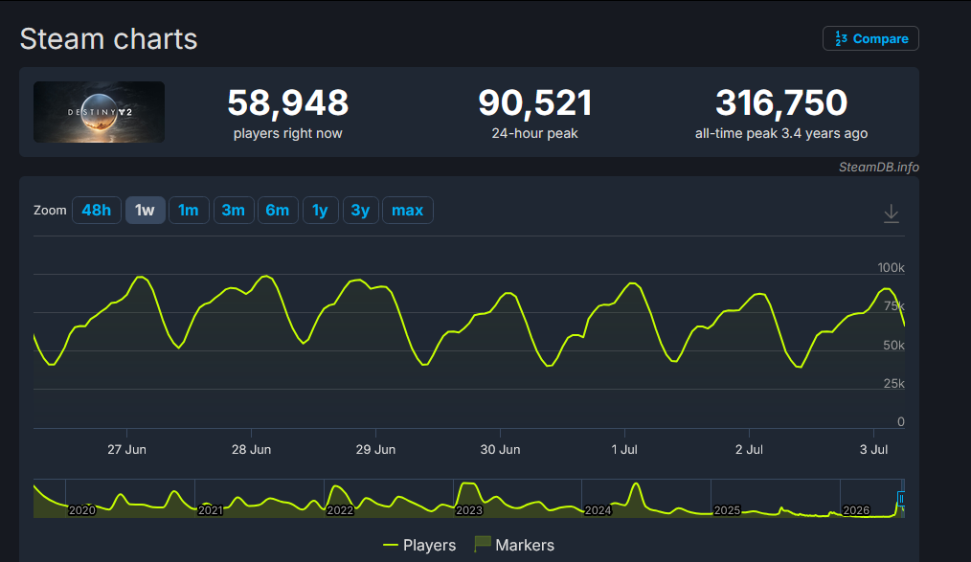Toggle the Players series legend

coord(419,546)
